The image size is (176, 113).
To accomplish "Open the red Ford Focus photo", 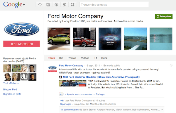I will [84, 39].
